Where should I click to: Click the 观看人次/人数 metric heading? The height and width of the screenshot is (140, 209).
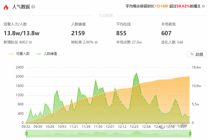[15, 24]
